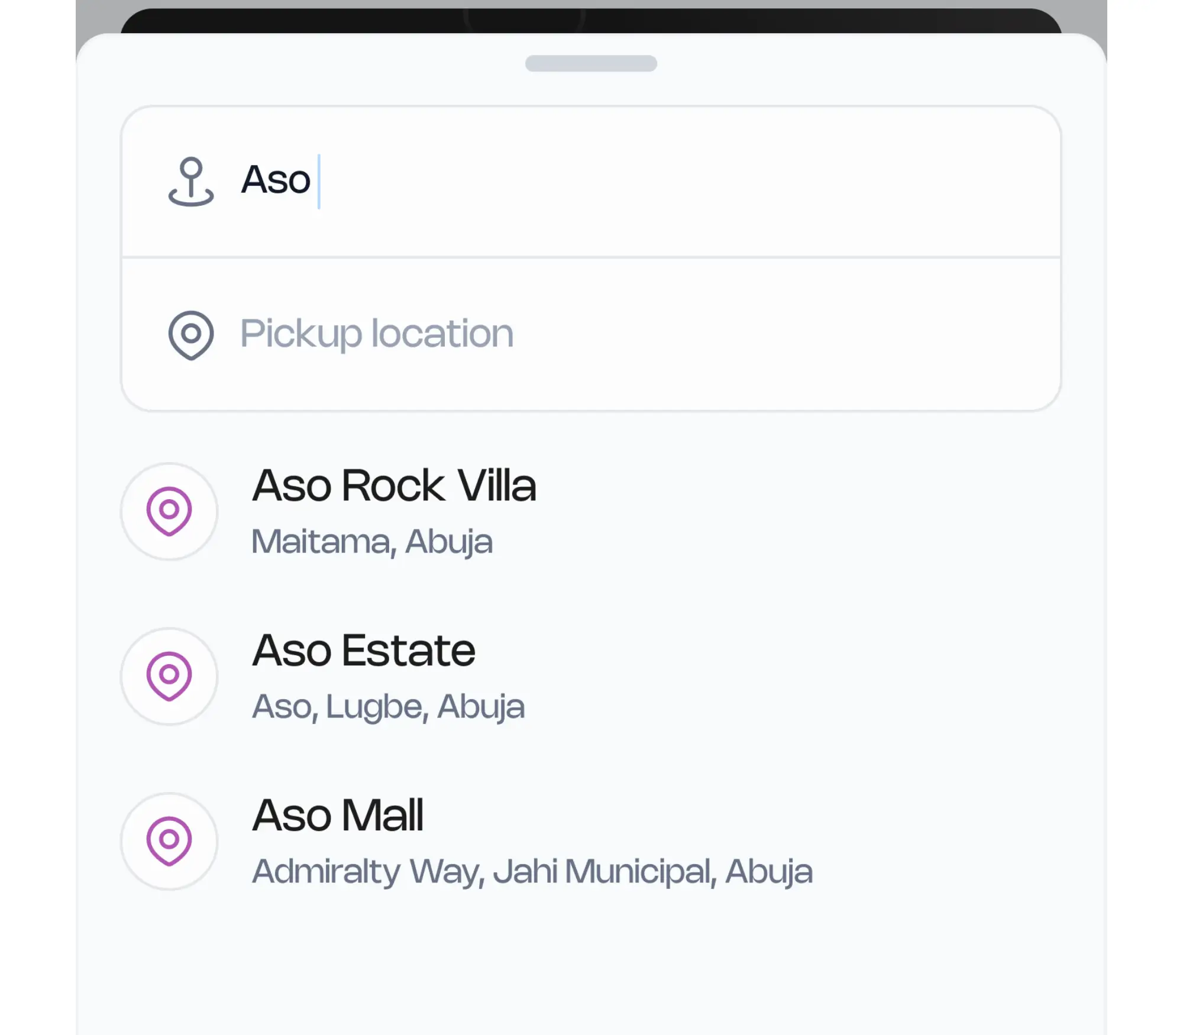The image size is (1183, 1035).
Task: Tap Admiralty Way, Jahi Municipal, Abuja address
Action: 532,871
